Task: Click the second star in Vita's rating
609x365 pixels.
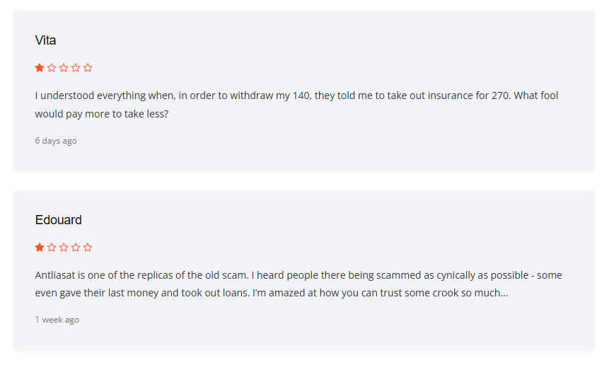Action: click(x=52, y=68)
